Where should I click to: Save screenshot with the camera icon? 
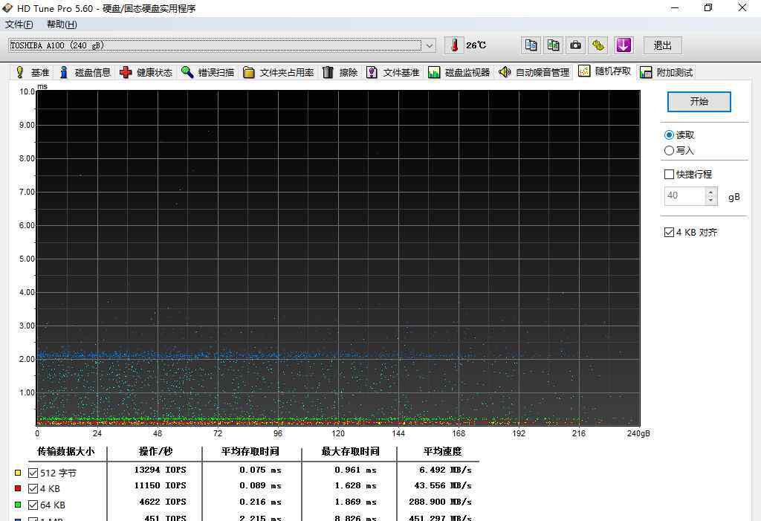coord(576,45)
